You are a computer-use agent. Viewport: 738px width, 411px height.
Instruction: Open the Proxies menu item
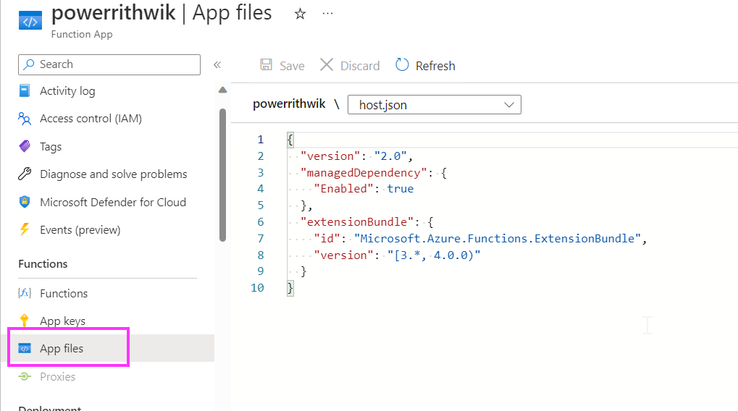(x=57, y=377)
